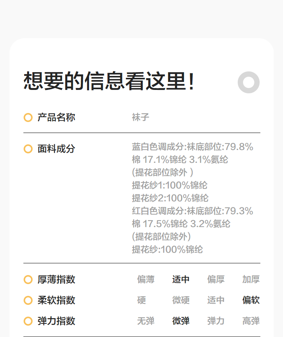Select 偏软 softness option
This screenshot has height=337, width=283.
[x=251, y=300]
